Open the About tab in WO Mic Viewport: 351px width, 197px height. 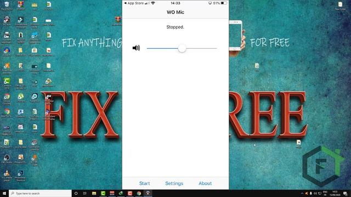[205, 183]
